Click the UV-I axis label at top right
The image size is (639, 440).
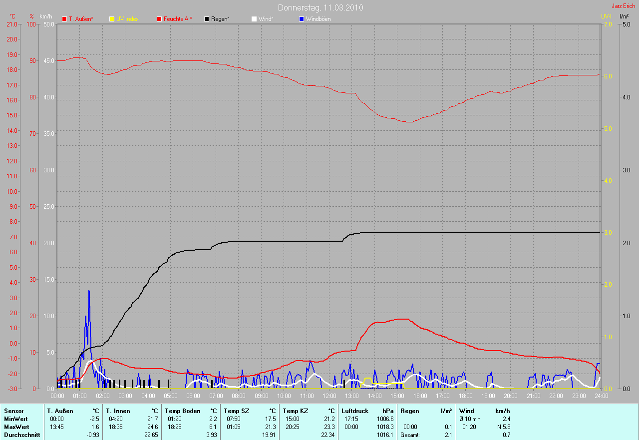(x=606, y=16)
